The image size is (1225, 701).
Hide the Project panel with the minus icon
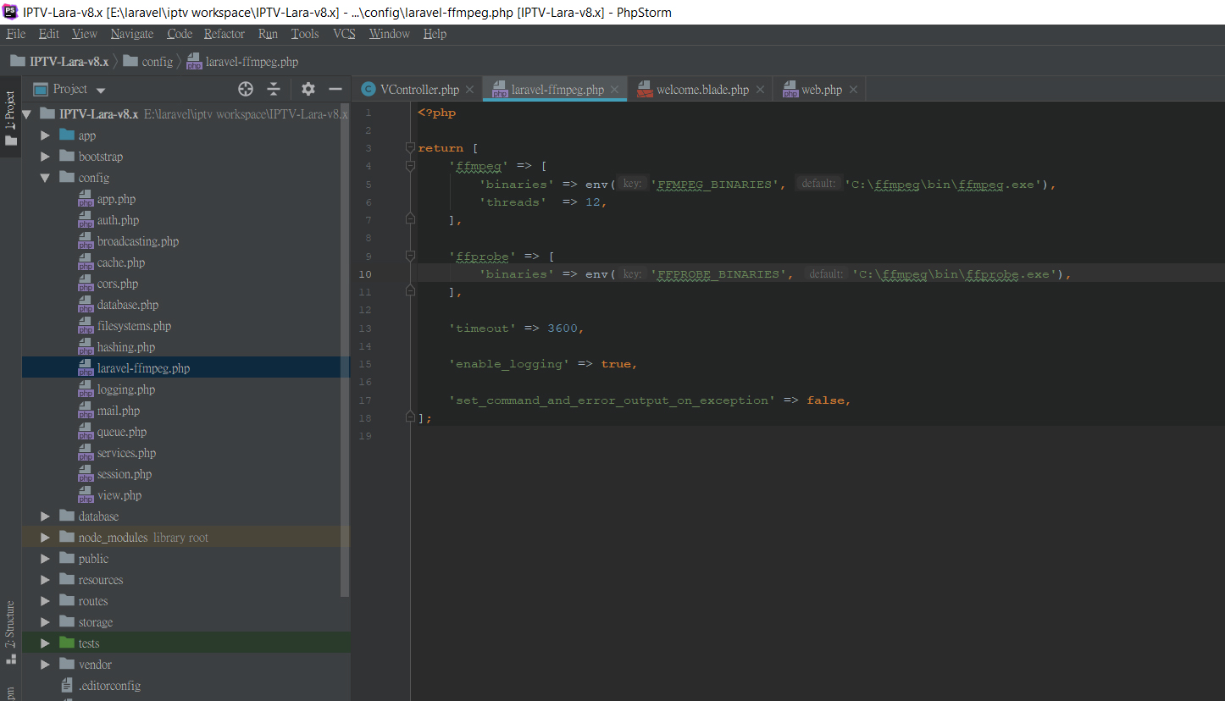click(335, 89)
